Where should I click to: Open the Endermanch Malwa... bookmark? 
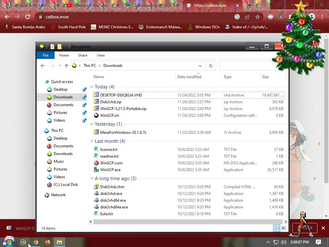[161, 27]
